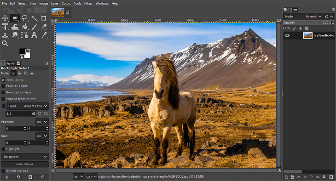Image resolution: width=336 pixels, height=181 pixels.
Task: Activate the Crop tool
Action: [x=44, y=18]
